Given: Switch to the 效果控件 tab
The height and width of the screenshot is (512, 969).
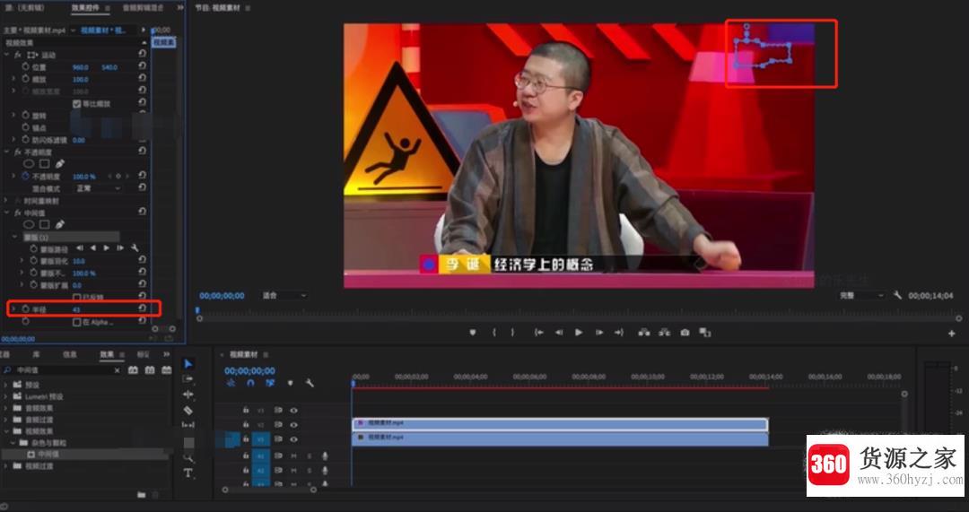Looking at the screenshot, I should 84,7.
